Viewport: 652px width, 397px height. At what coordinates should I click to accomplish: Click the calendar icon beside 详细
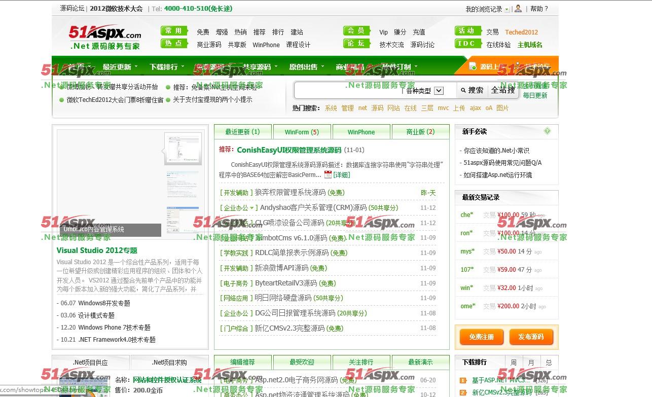[x=328, y=174]
